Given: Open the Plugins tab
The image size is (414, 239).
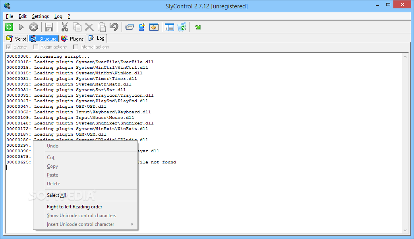Looking at the screenshot, I should pyautogui.click(x=72, y=39).
